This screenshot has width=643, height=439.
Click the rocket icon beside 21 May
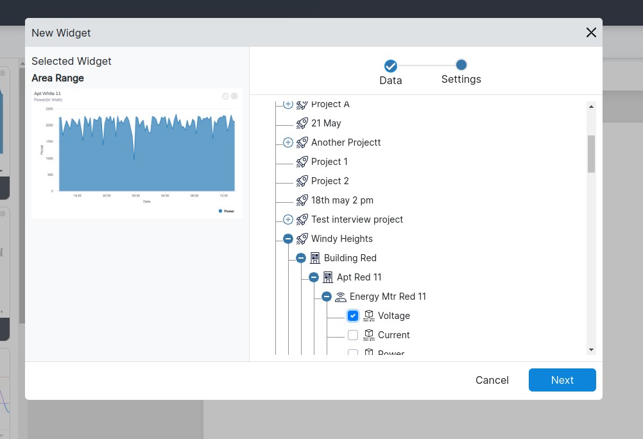(x=302, y=123)
